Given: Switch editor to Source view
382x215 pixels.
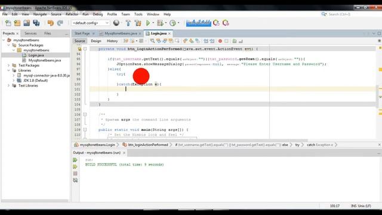Looking at the screenshot, I should [79, 41].
